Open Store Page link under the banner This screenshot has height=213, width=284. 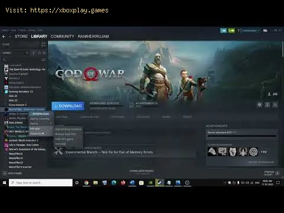coord(62,117)
